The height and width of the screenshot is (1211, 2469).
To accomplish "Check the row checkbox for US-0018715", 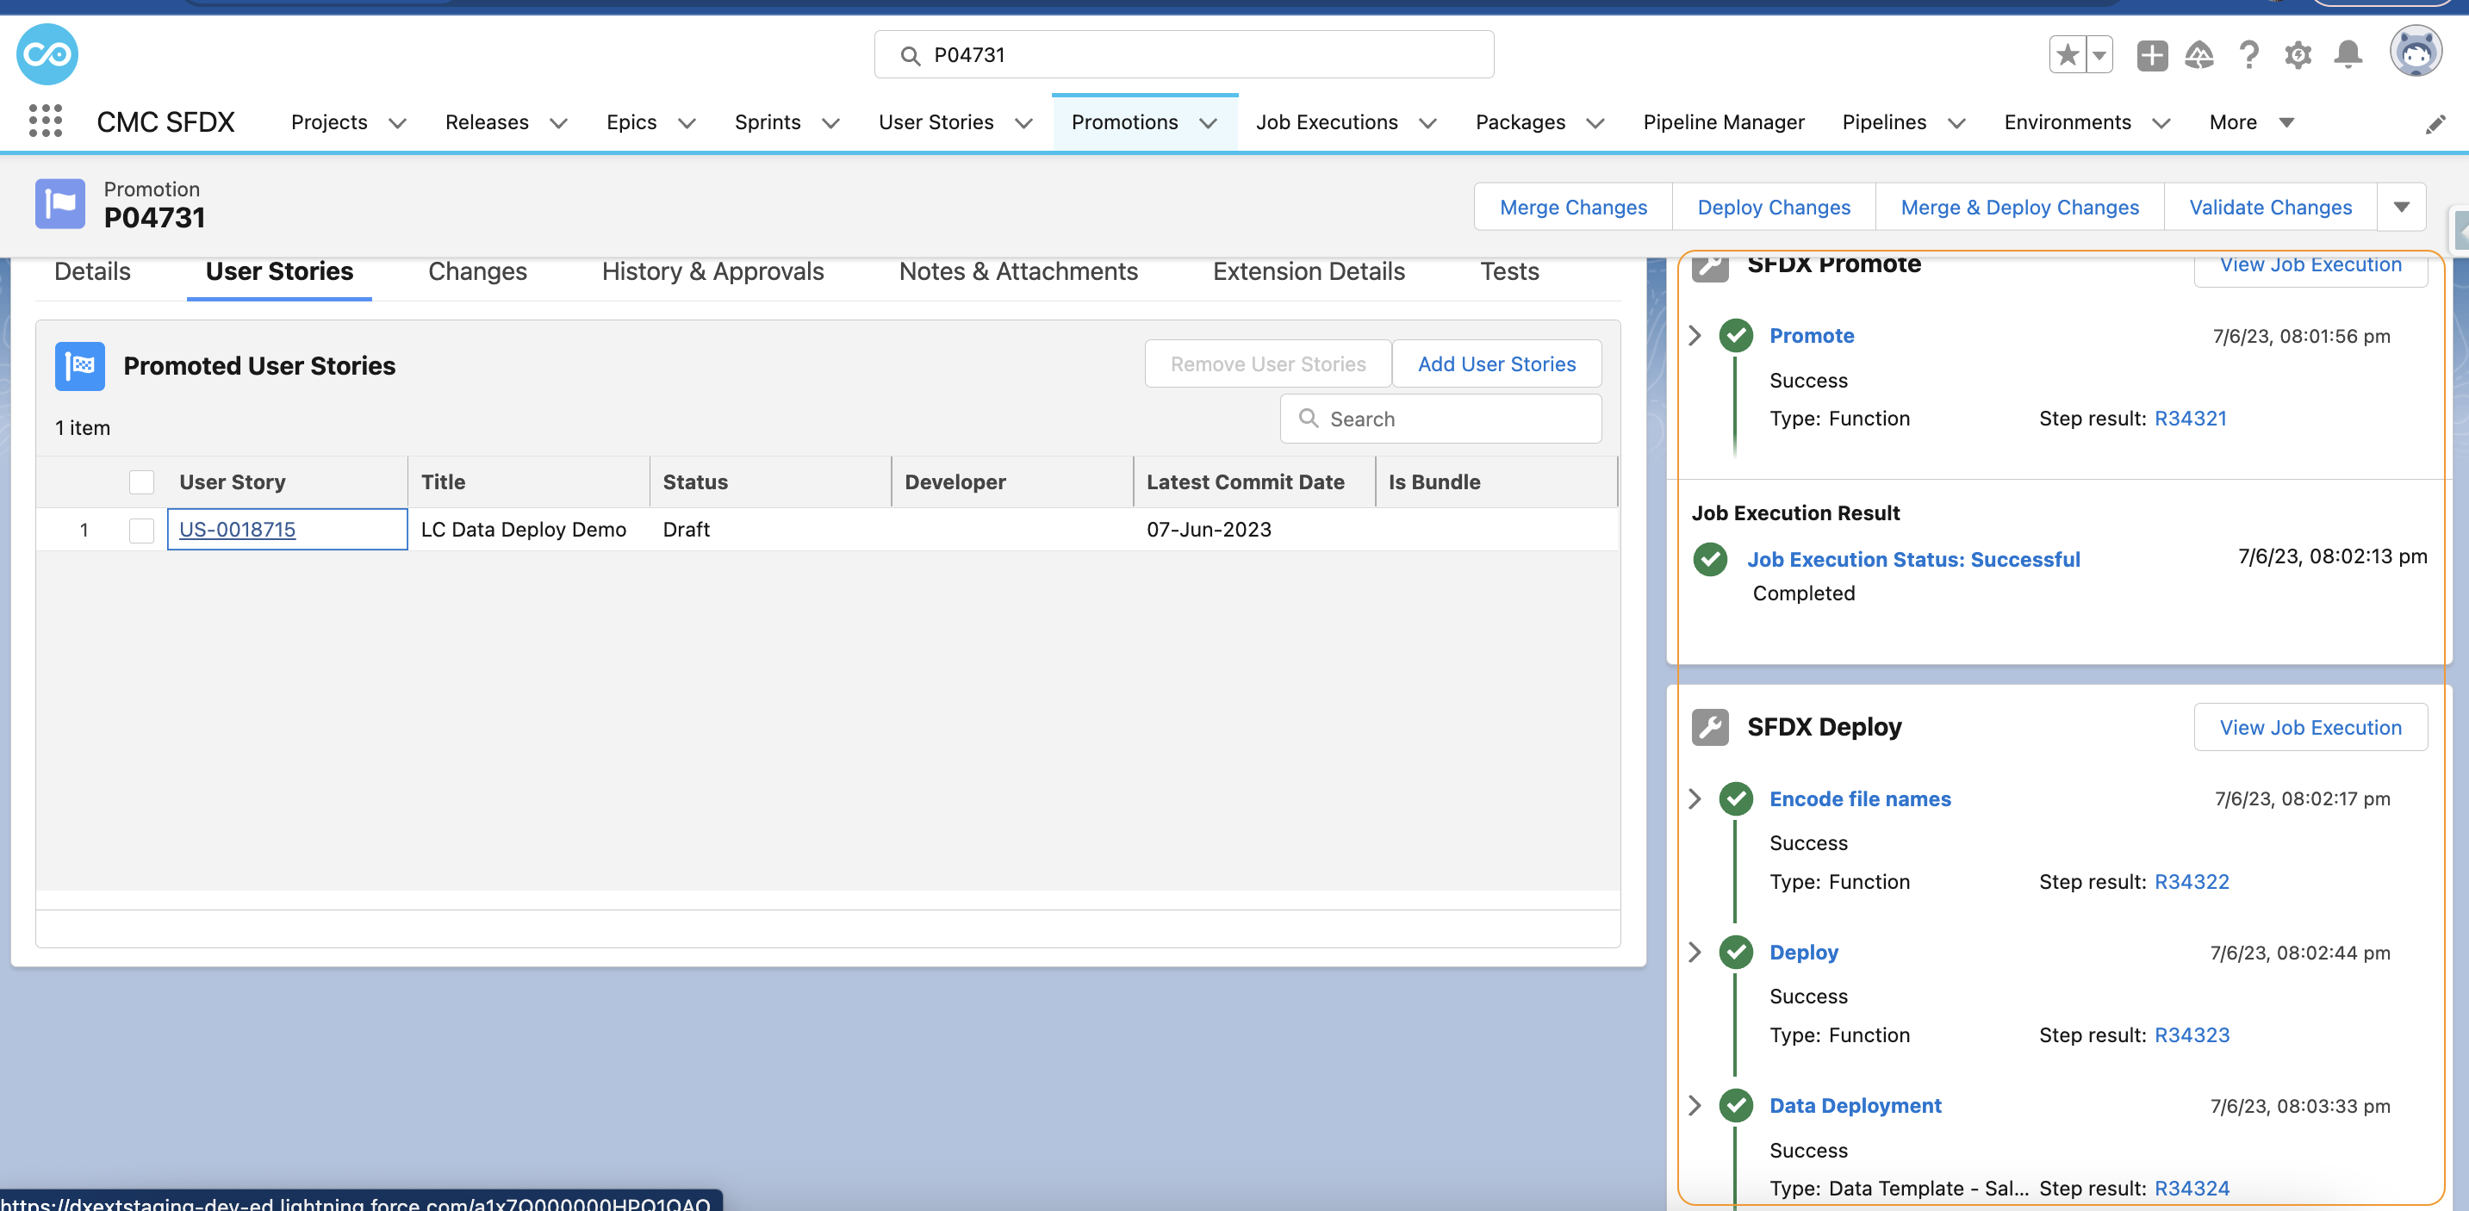I will tap(142, 530).
